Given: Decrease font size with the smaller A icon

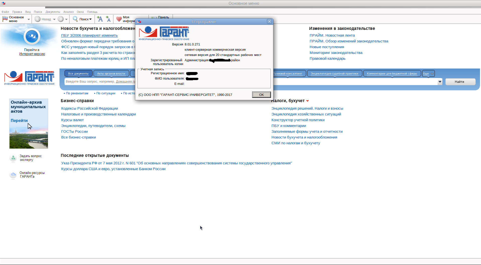Looking at the screenshot, I should [108, 19].
